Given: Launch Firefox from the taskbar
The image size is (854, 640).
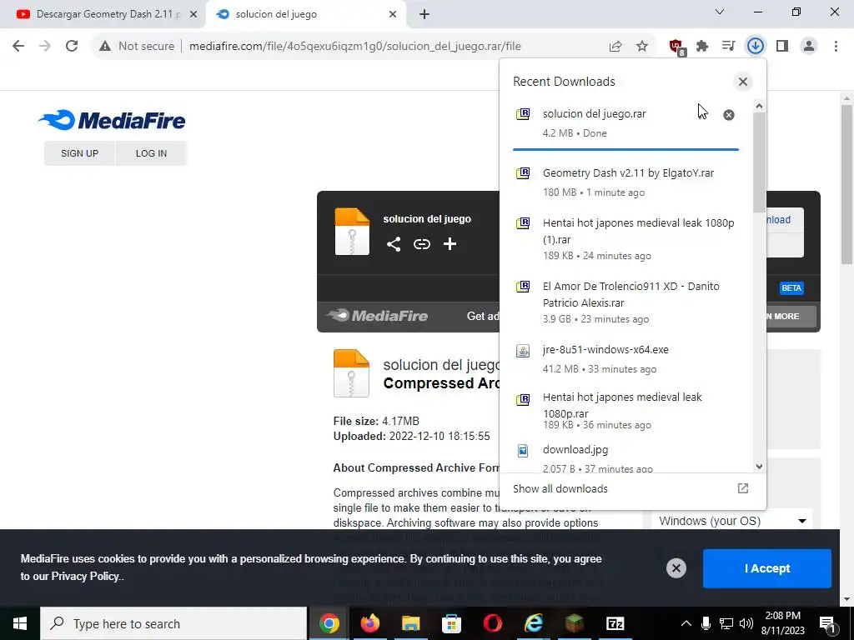Looking at the screenshot, I should coord(369,623).
